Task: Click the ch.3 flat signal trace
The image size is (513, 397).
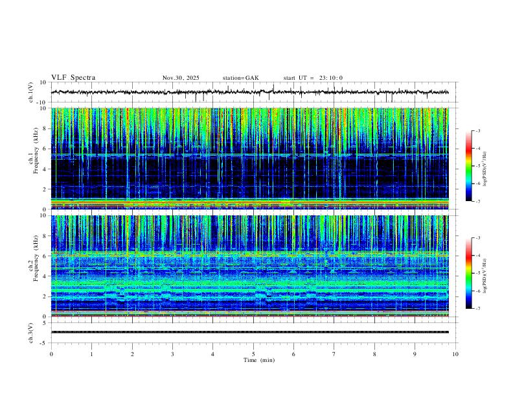Action: point(250,332)
